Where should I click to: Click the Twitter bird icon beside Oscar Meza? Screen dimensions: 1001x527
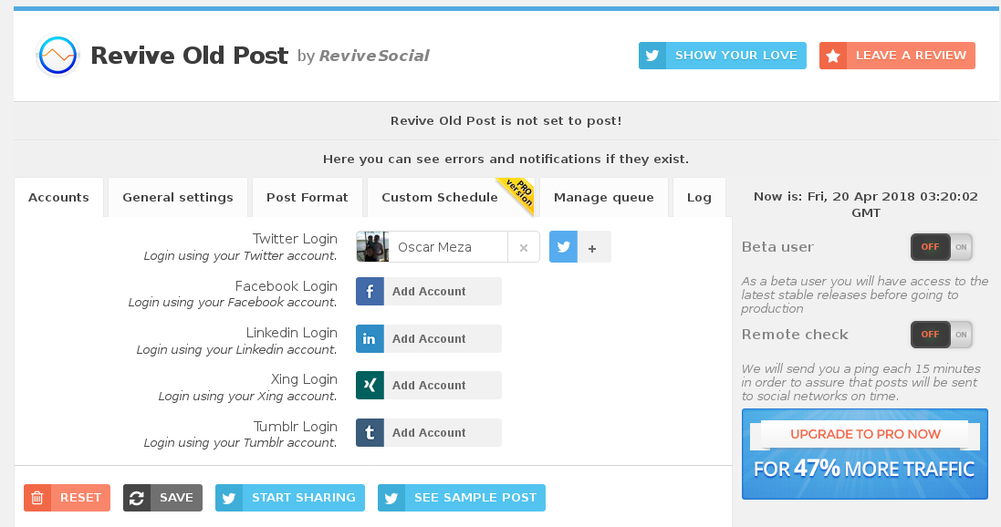coord(563,247)
